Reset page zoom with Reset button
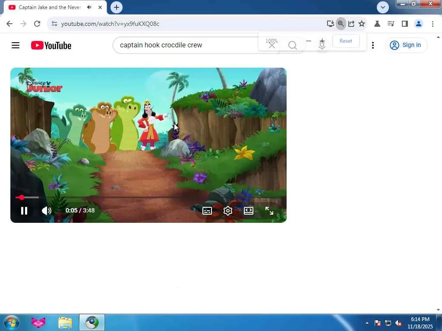The width and height of the screenshot is (442, 331). pos(346,41)
